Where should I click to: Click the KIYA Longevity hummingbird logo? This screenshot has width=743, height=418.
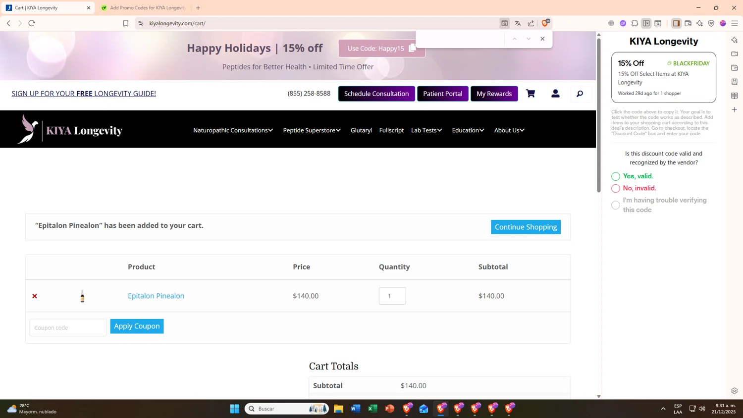70,130
